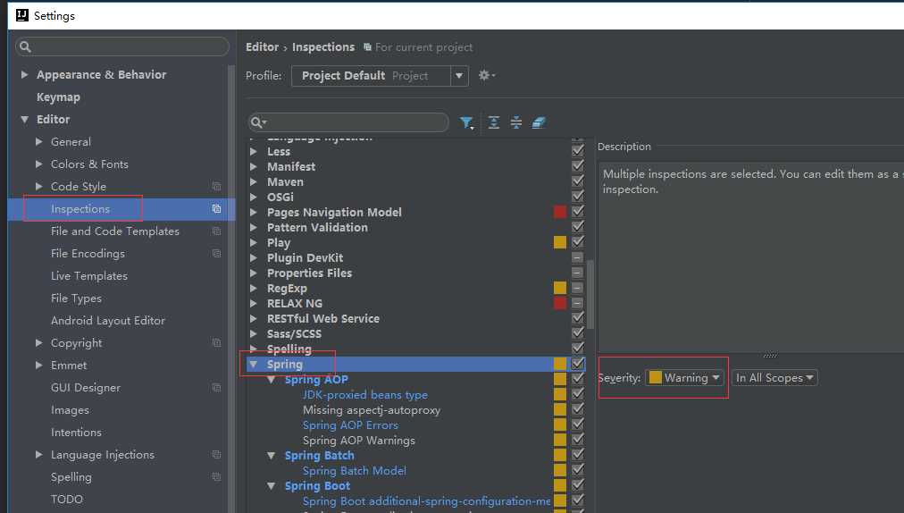Select Keymap in settings tree
The image size is (904, 513).
coord(58,97)
